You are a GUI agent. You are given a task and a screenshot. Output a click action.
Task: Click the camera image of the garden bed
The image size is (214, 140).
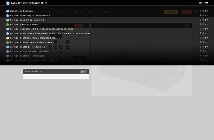tap(142, 62)
